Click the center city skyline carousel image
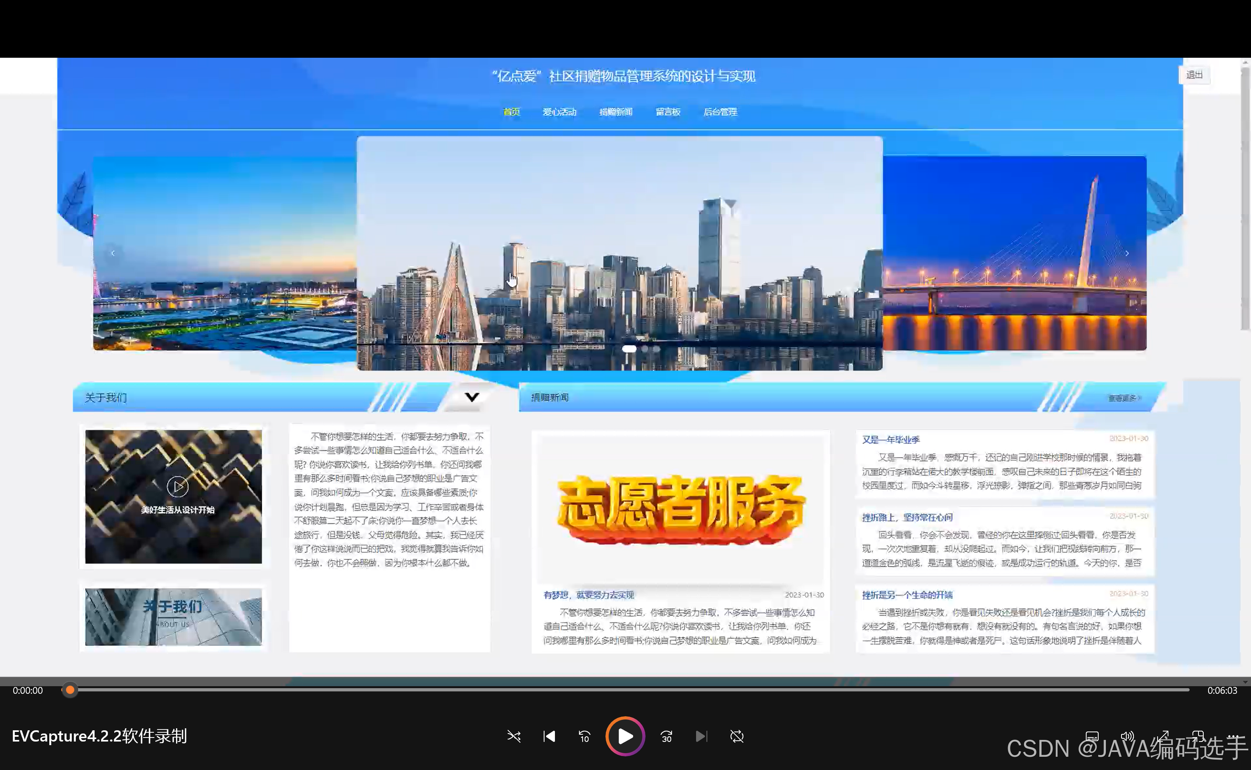 point(619,253)
